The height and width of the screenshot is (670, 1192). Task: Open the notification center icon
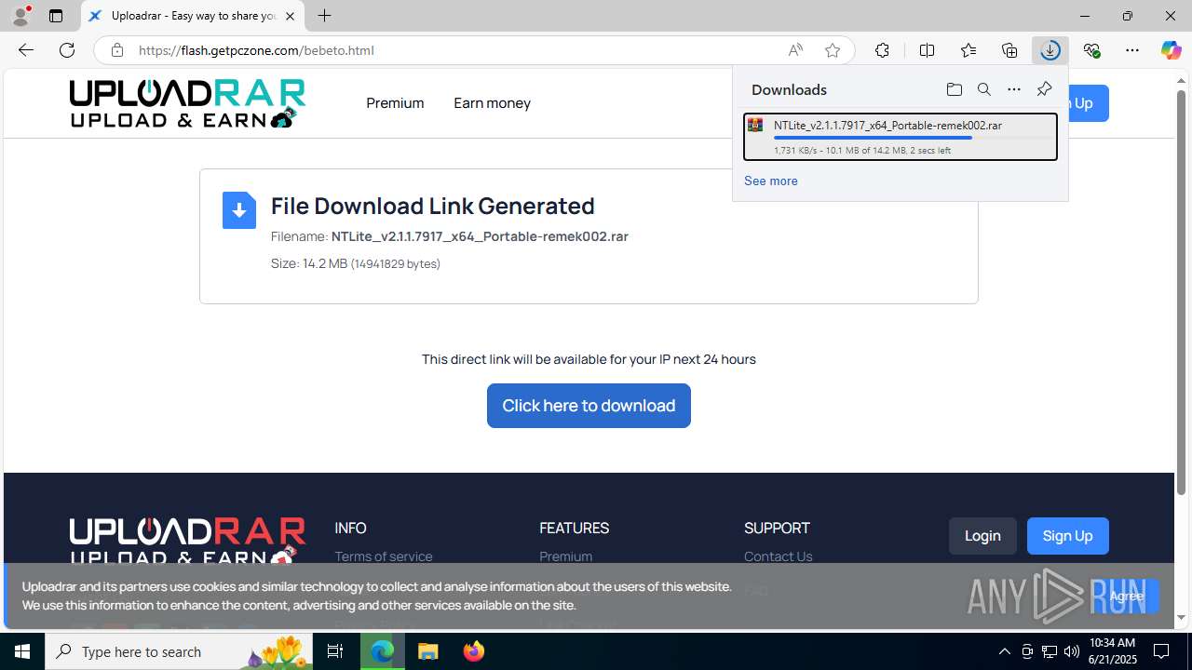click(1161, 651)
